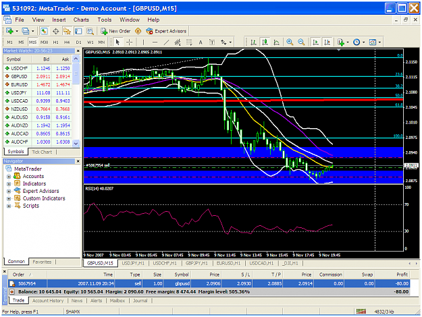This screenshot has height=317, width=422.
Task: Select the Vertical Line drawing tool
Action: pos(143,42)
